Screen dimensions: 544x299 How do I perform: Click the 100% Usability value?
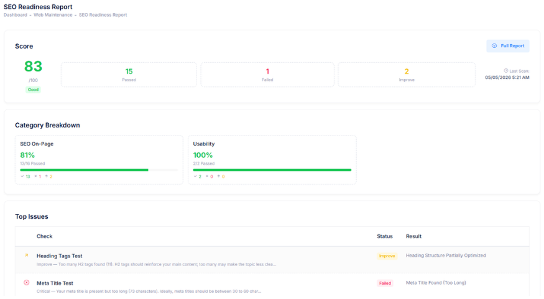pos(203,155)
